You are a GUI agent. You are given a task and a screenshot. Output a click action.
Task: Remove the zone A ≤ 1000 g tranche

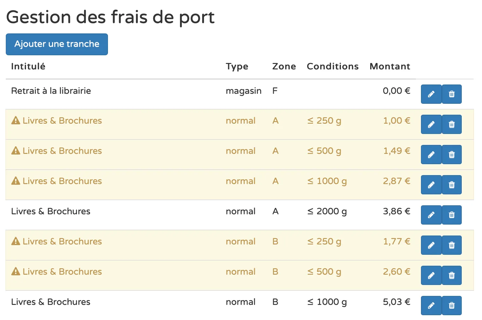tap(451, 185)
